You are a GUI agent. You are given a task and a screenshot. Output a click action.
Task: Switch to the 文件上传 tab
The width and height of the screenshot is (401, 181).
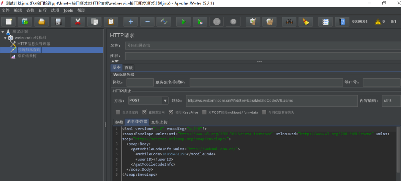(x=159, y=122)
